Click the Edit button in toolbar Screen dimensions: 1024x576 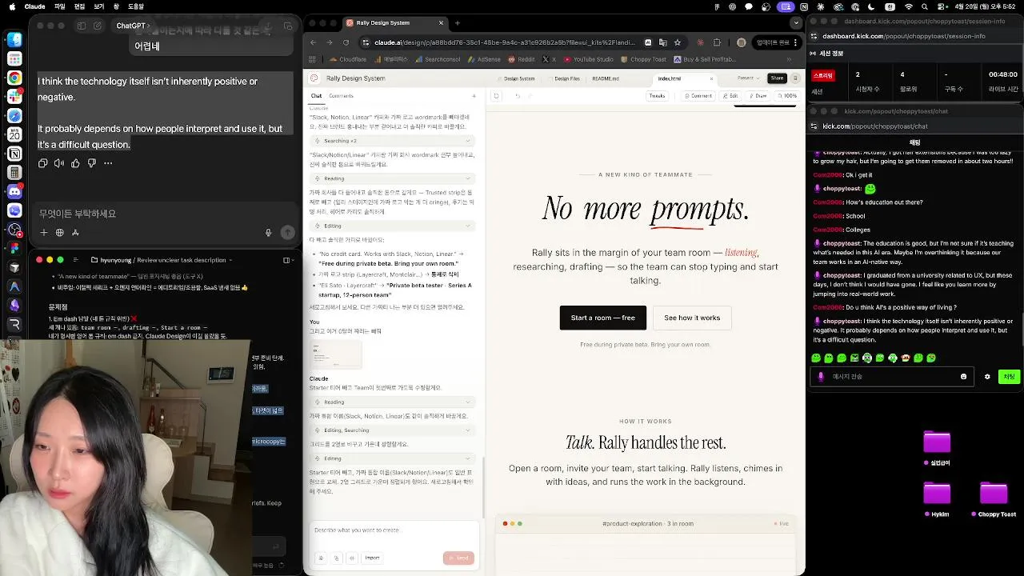(730, 96)
